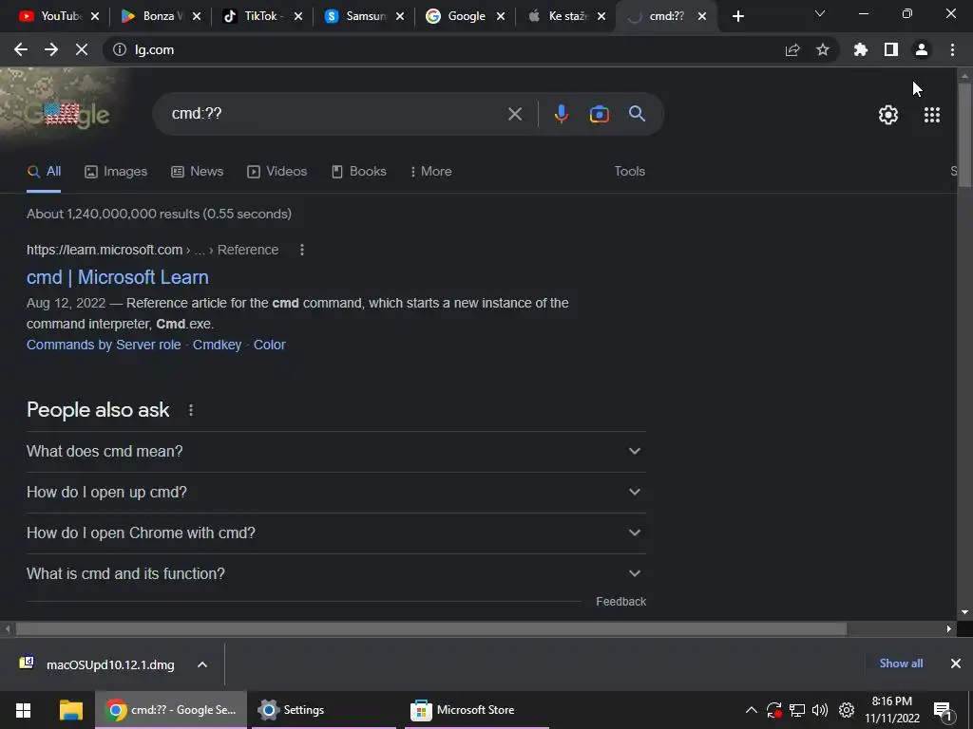
Task: Clear the Google search box text
Action: [515, 114]
